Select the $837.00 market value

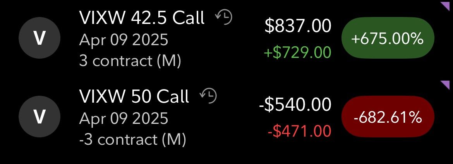298,25
